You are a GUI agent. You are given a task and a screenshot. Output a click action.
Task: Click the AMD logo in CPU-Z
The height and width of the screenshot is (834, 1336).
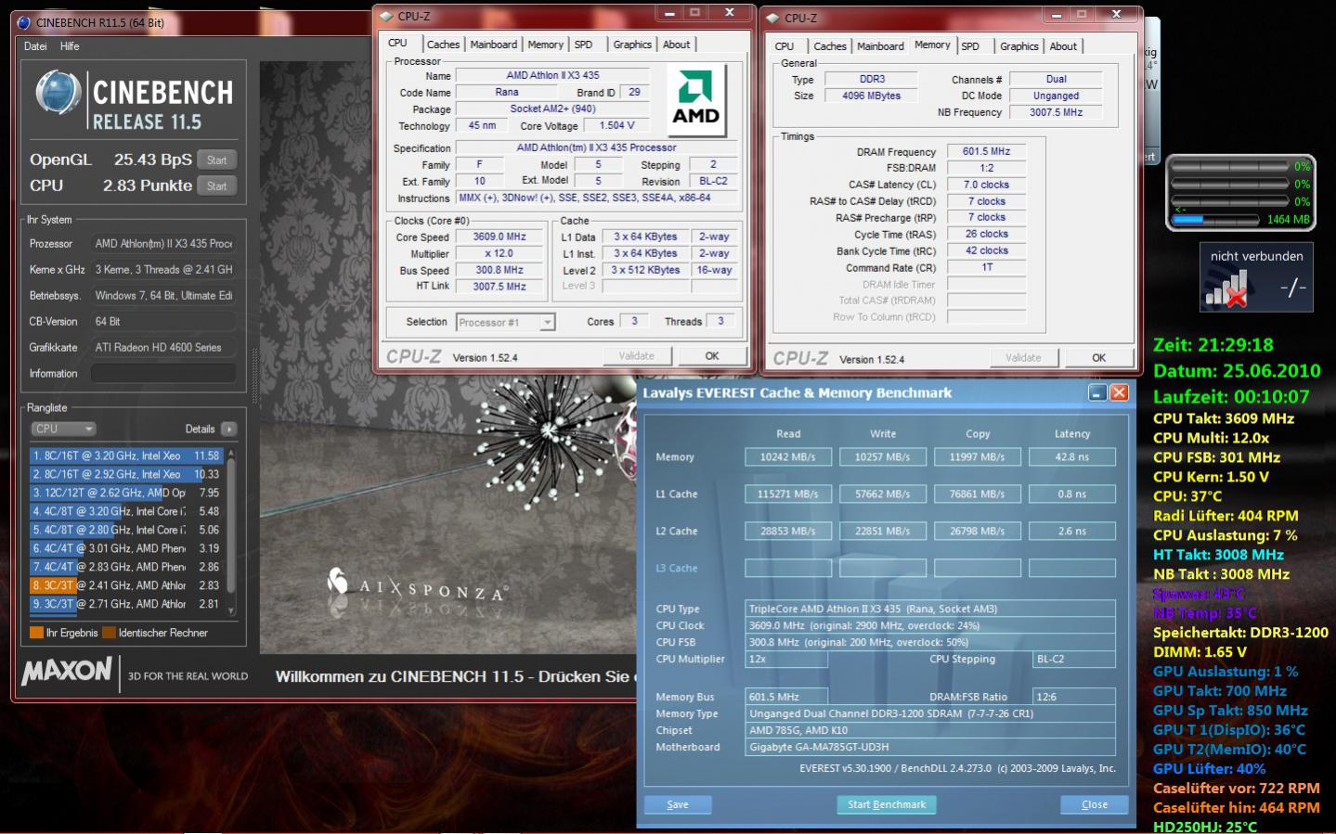[x=695, y=99]
